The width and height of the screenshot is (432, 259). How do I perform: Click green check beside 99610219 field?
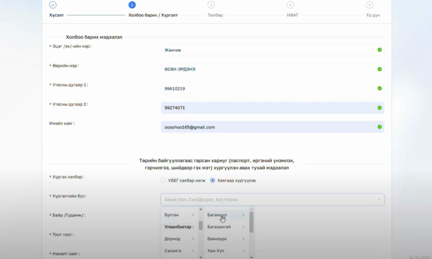click(380, 88)
